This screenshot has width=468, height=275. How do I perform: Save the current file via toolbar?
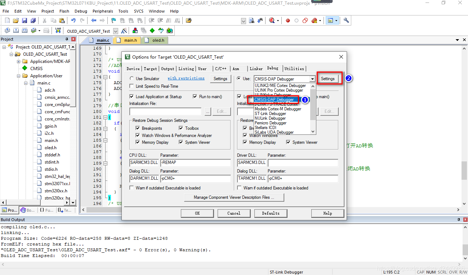pyautogui.click(x=24, y=20)
